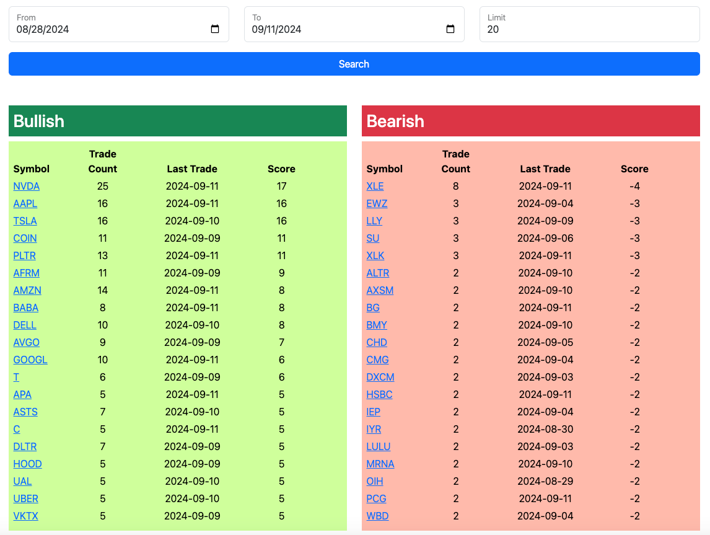710x535 pixels.
Task: Open the GOOGL symbol link
Action: [x=30, y=360]
